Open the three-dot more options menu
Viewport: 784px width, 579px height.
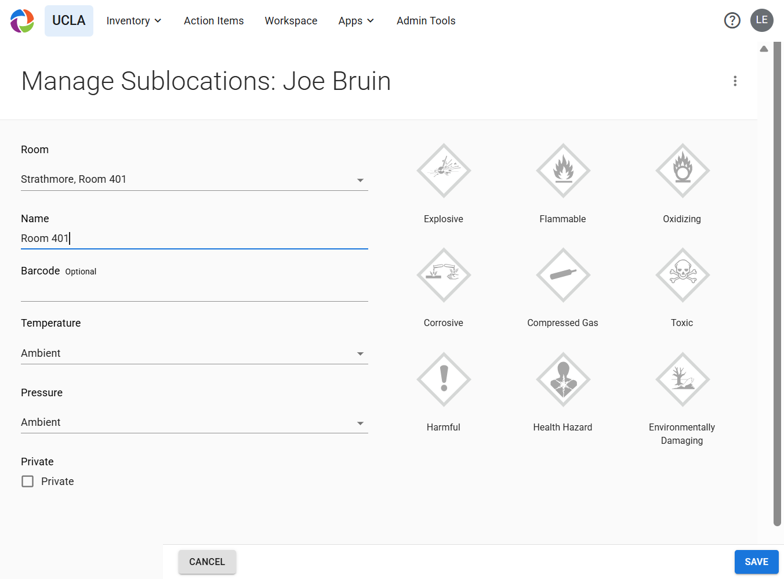[735, 81]
